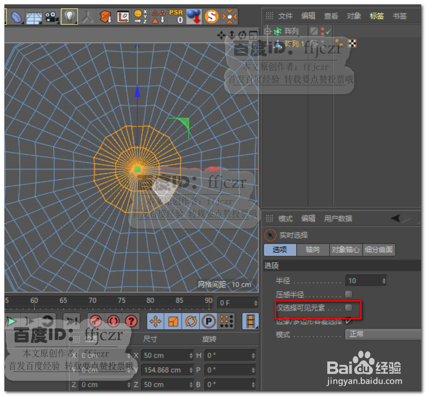Click the size Y field 154.868 cm
The width and height of the screenshot is (426, 396).
[167, 370]
